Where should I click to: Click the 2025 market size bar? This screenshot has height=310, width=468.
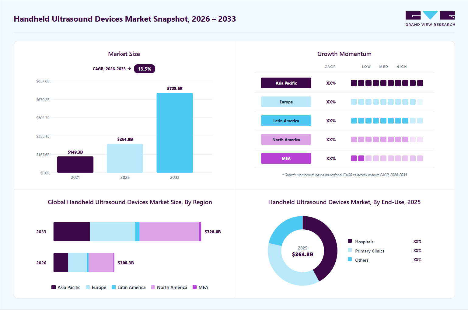125,158
